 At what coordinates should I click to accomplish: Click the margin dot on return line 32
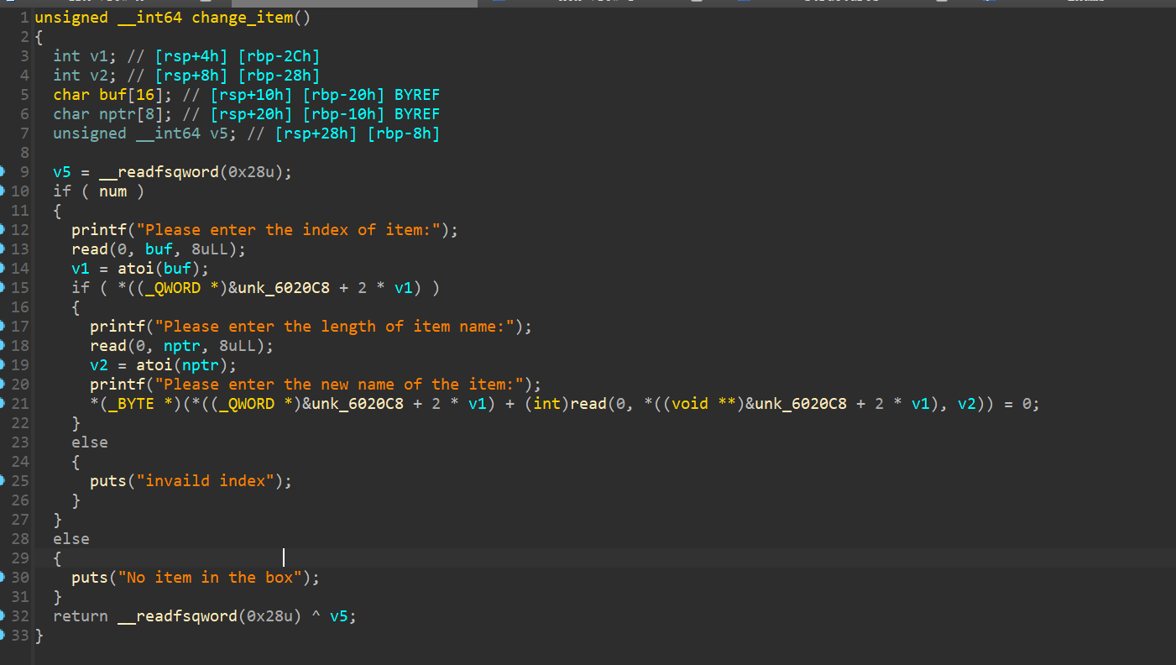tap(3, 616)
